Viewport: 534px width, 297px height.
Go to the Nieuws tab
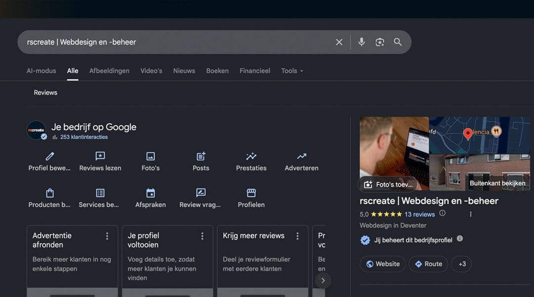click(184, 71)
